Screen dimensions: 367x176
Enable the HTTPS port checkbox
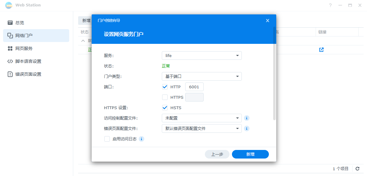tap(165, 97)
